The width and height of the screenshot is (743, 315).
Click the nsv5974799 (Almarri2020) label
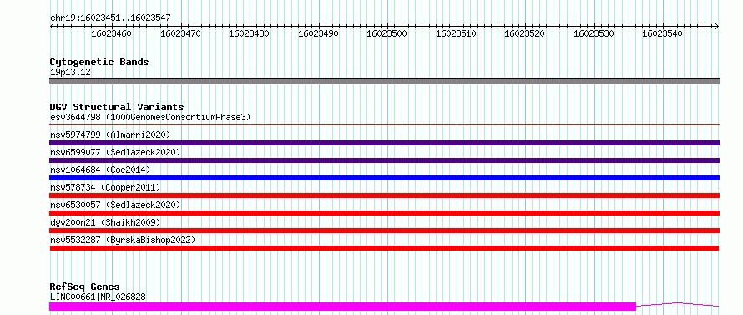pos(110,135)
